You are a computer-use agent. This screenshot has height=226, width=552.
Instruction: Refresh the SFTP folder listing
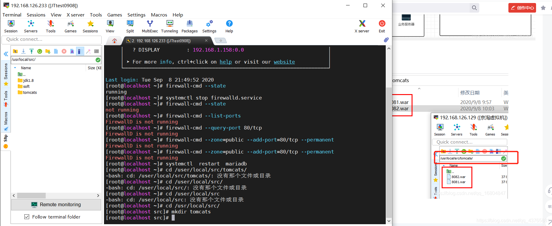point(39,51)
